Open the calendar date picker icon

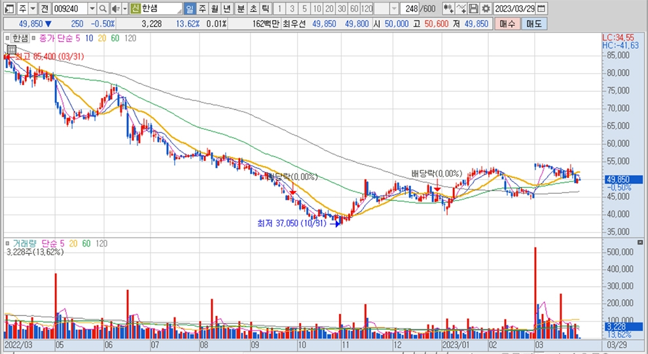coord(541,9)
